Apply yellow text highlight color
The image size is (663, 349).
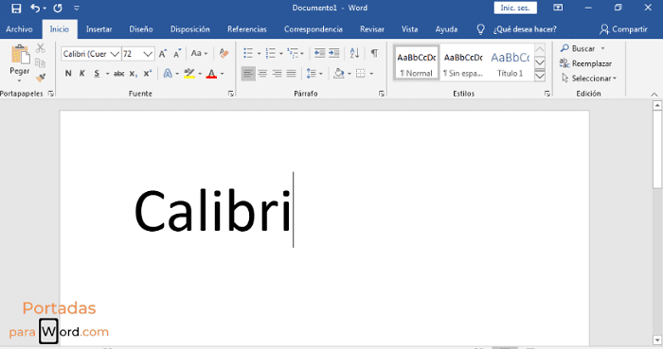point(189,74)
